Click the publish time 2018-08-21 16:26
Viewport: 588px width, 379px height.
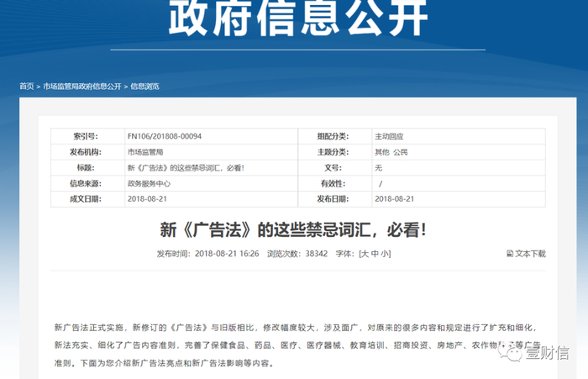point(227,254)
